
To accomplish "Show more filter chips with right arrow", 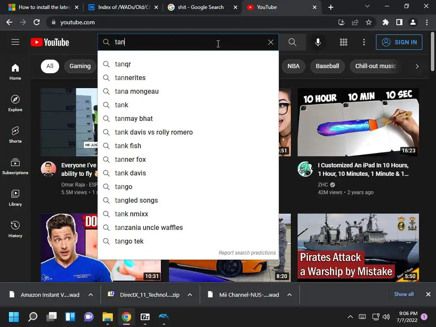I will (417, 66).
